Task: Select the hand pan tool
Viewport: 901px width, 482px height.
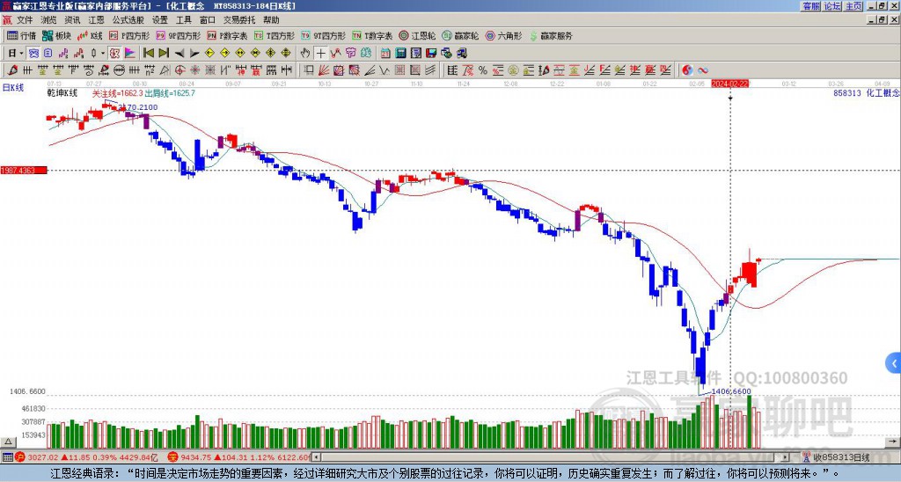Action: (x=305, y=53)
